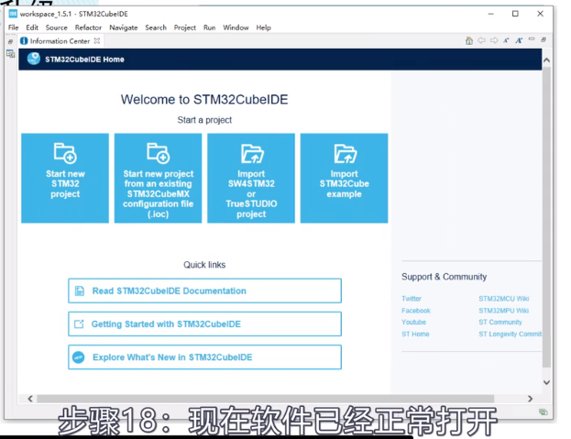Click the external link icon beside Getting Started
This screenshot has width=571, height=439.
click(x=79, y=324)
